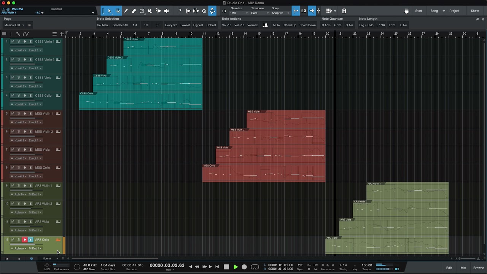The image size is (487, 274).
Task: Click the Musical Edit gear icon
Action: [x=29, y=25]
